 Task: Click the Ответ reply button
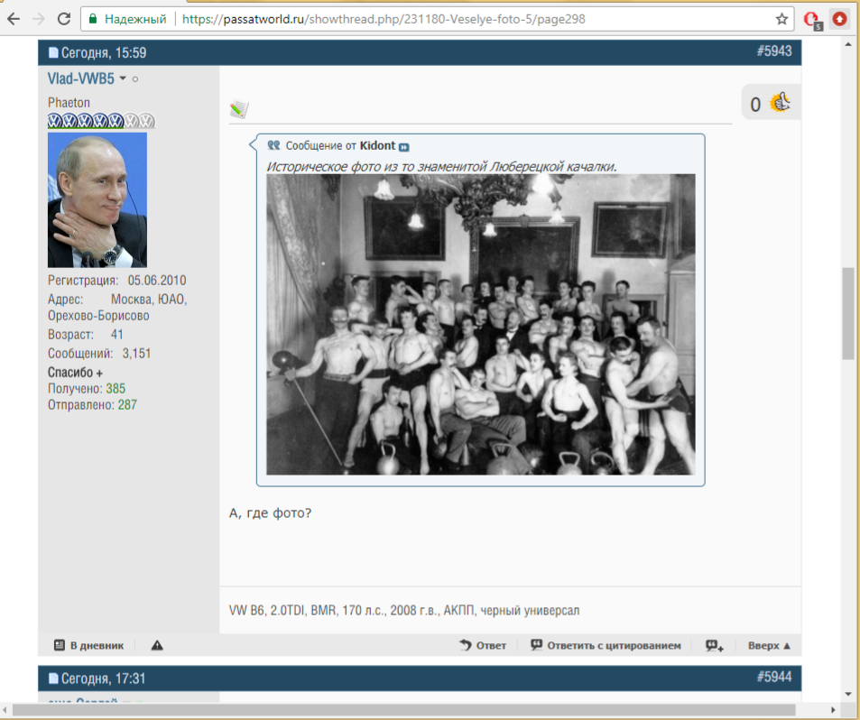(483, 645)
